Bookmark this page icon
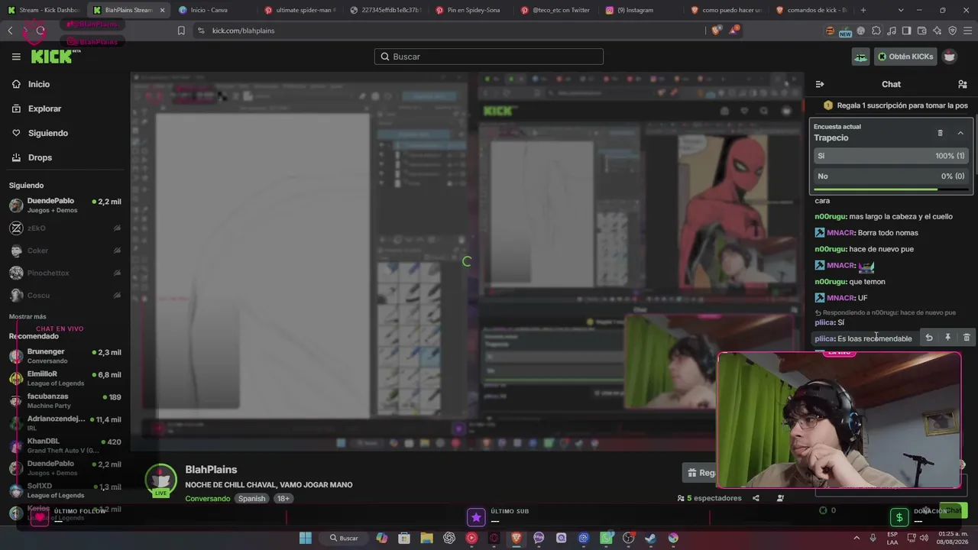This screenshot has width=978, height=550. pos(181,31)
